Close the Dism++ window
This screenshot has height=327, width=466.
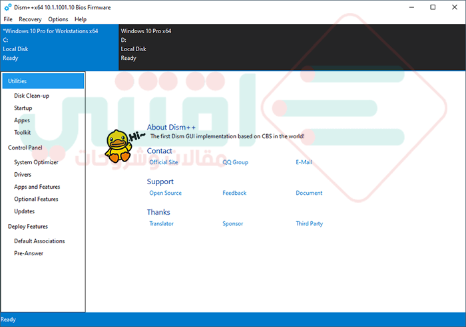tap(455, 7)
